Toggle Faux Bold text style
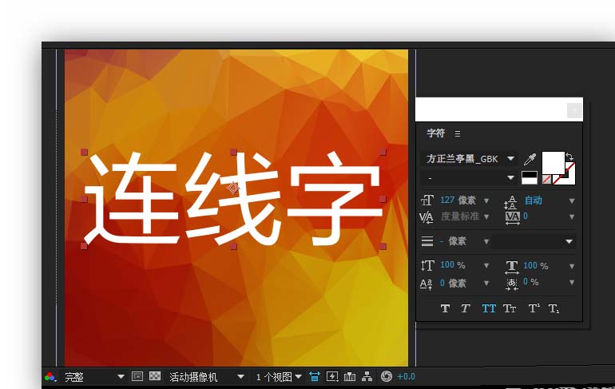The image size is (615, 389). pyautogui.click(x=445, y=308)
